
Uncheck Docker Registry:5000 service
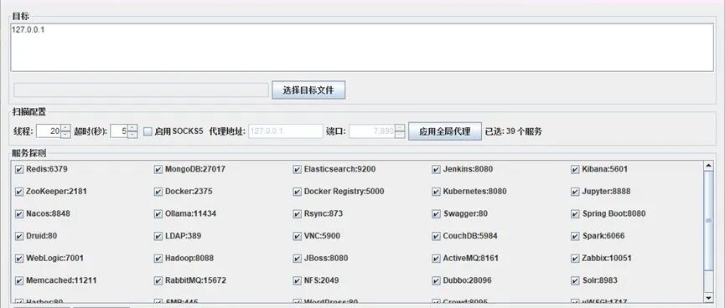click(298, 192)
